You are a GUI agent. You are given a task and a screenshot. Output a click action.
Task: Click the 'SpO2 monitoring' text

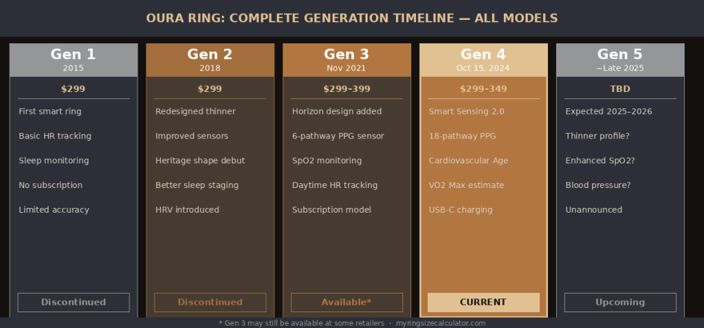327,161
